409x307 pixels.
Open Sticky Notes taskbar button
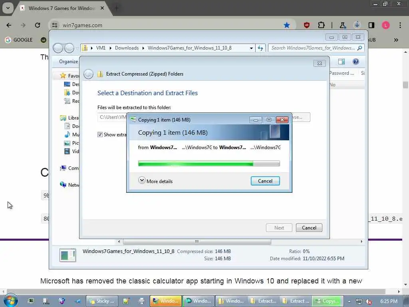click(102, 301)
